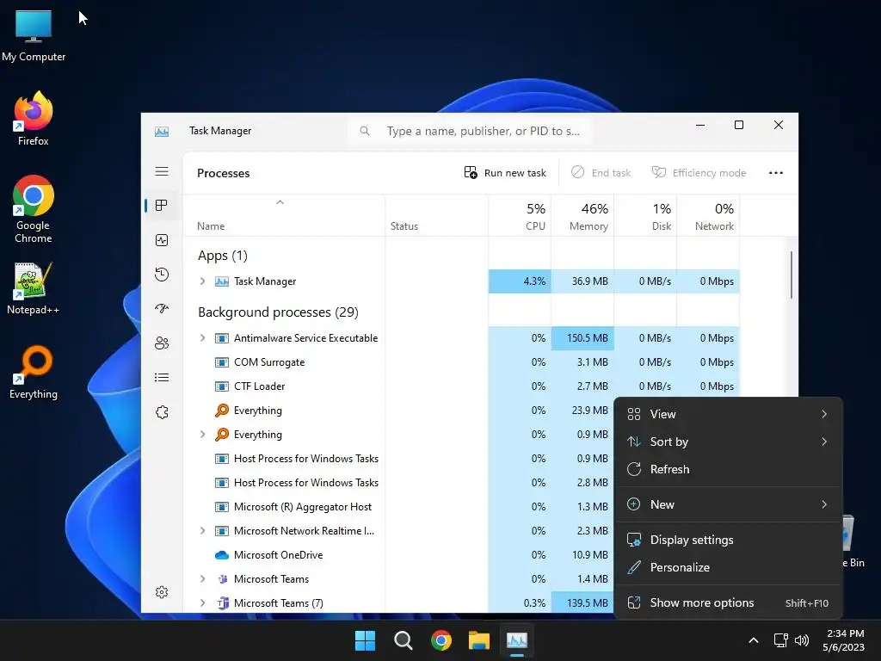Focus the Task Manager search field
Image resolution: width=881 pixels, height=661 pixels.
tap(470, 131)
